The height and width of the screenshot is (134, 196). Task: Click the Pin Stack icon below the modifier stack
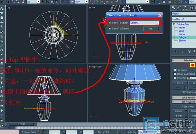(x=174, y=51)
